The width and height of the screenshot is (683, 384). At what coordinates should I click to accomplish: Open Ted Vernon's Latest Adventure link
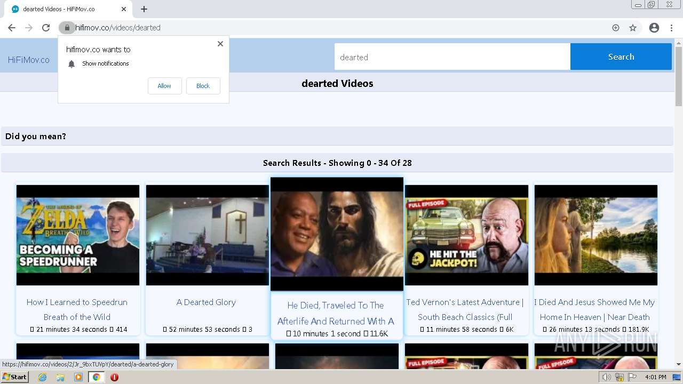click(465, 309)
